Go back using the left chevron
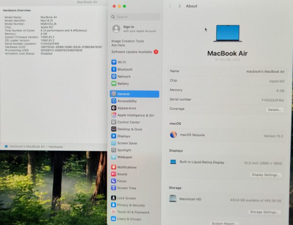 coord(170,6)
